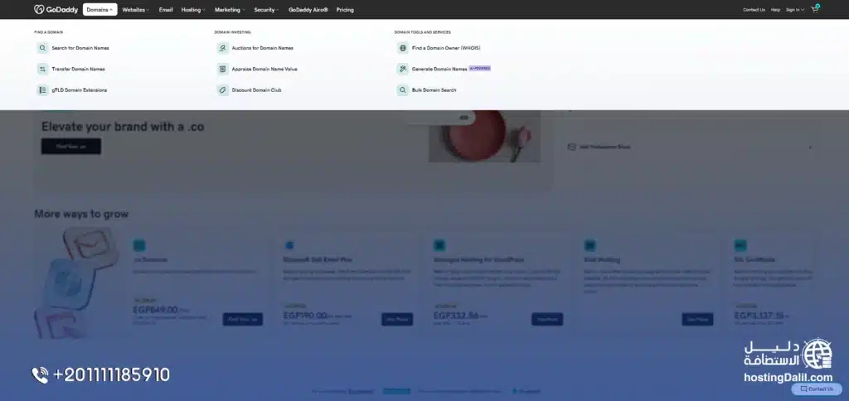This screenshot has height=401, width=849.
Task: Collapse the Domains dropdown menu
Action: [x=99, y=10]
